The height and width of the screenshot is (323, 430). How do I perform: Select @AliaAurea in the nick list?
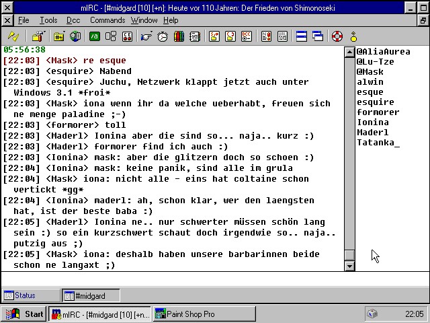click(383, 52)
